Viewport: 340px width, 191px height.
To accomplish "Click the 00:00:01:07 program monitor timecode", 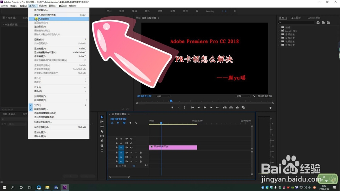I will pyautogui.click(x=144, y=96).
